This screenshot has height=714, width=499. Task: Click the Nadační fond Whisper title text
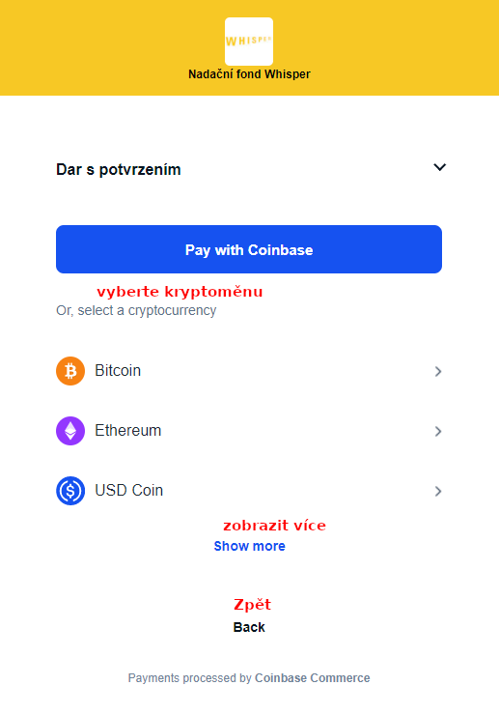249,74
